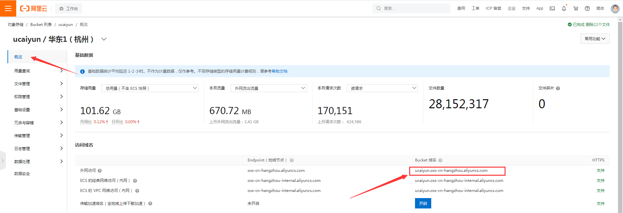Select 概览 in the sidebar
Screen dimensions: 623x213
coord(37,57)
